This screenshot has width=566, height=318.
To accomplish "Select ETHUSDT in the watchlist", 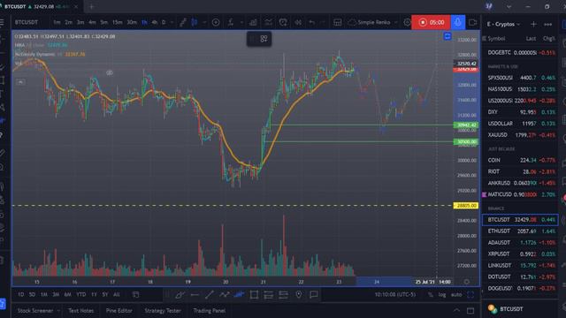I will coord(520,231).
